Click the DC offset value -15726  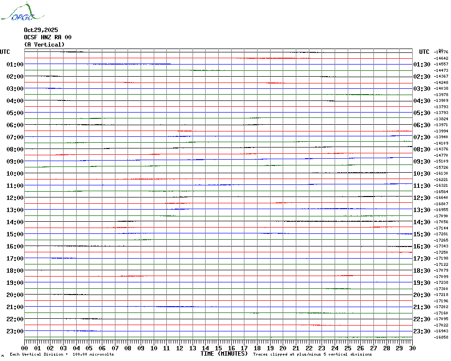tap(441, 167)
